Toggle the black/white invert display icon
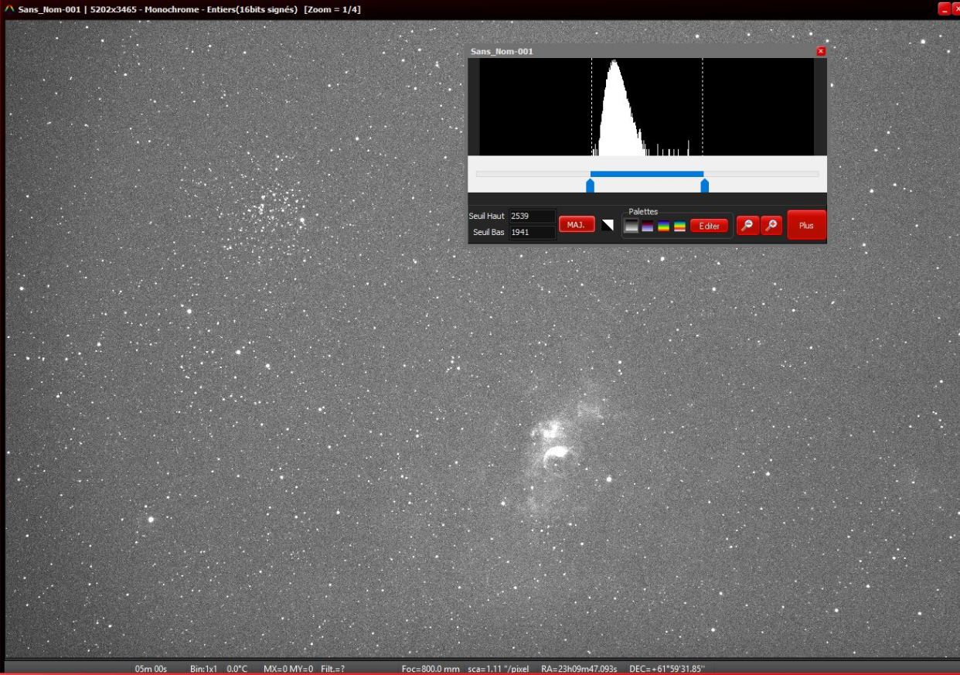 (x=608, y=225)
